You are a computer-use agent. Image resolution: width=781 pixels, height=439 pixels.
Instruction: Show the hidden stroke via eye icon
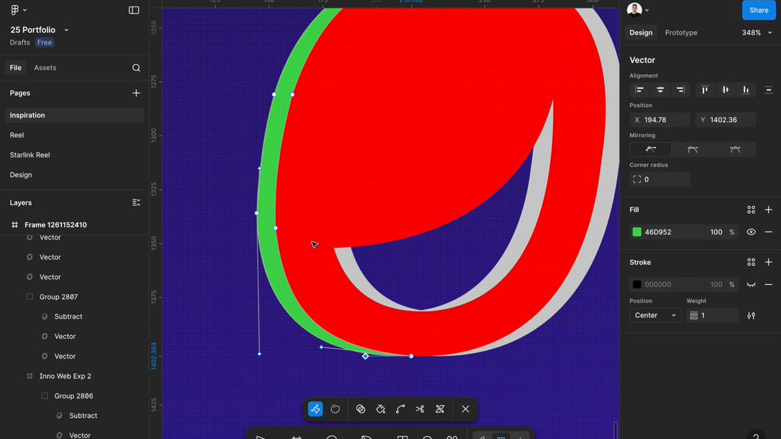pos(751,284)
